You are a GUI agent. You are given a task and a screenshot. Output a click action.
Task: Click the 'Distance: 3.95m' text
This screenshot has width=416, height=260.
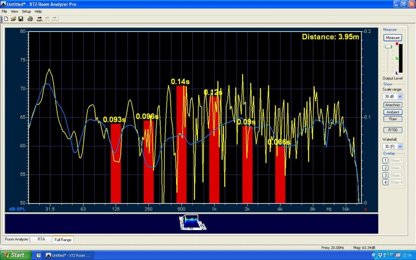pos(331,37)
